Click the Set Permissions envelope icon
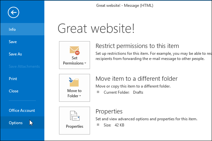 pyautogui.click(x=74, y=51)
